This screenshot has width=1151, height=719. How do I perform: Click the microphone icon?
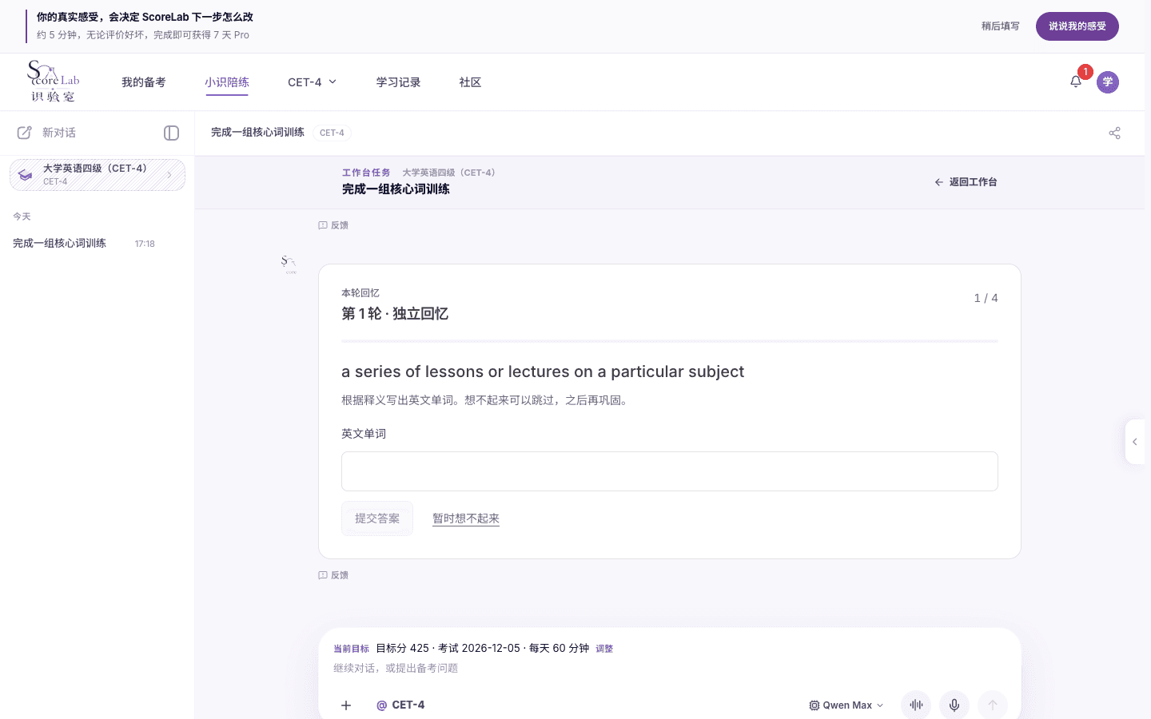(954, 705)
